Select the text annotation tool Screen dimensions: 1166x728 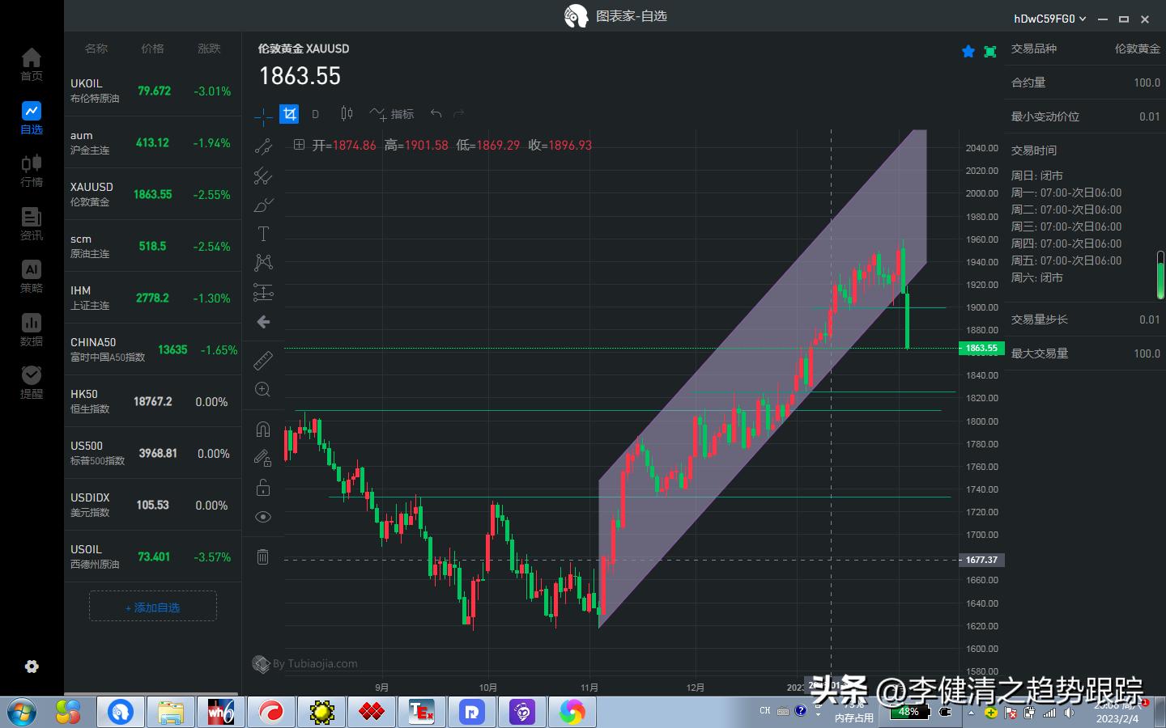(x=263, y=234)
